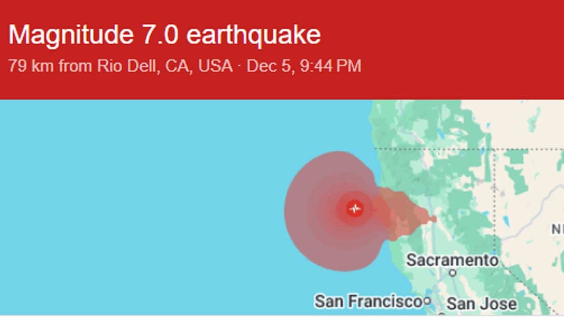
Task: Click the "Dec 5, 9:44 PM" timestamp
Action: pyautogui.click(x=304, y=66)
